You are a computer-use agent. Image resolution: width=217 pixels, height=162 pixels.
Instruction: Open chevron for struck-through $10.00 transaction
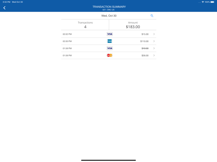(154, 48)
